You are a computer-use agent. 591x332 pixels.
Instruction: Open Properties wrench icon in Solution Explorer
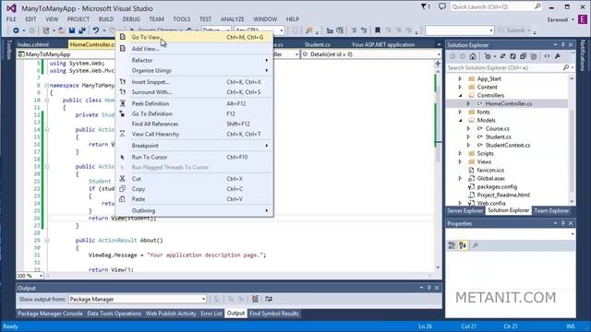point(558,56)
